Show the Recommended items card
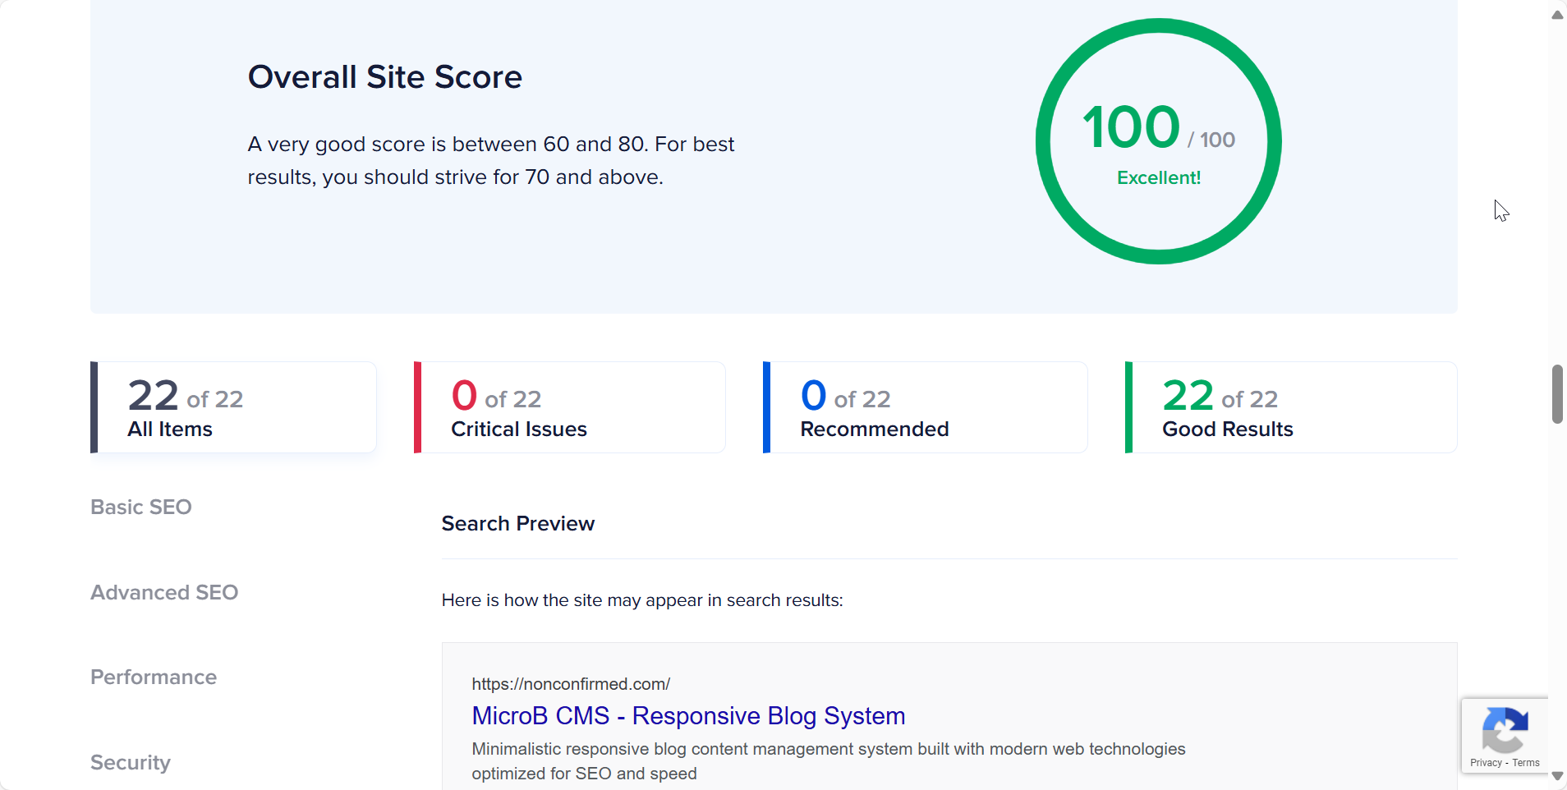Viewport: 1567px width, 790px height. click(925, 407)
